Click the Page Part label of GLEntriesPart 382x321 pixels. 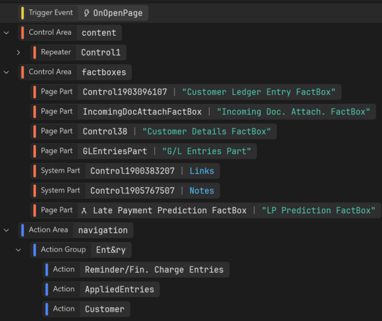click(57, 151)
